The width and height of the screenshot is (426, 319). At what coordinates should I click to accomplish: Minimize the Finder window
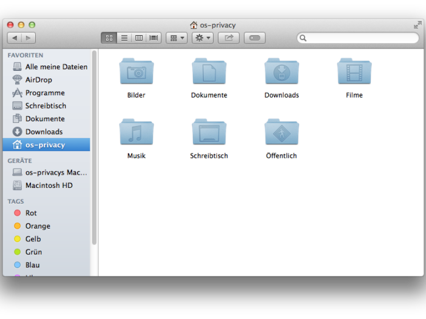pos(21,25)
